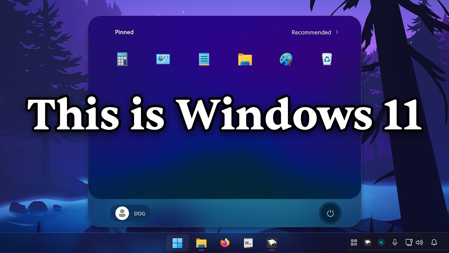The height and width of the screenshot is (253, 449).
Task: Launch Firefox from the taskbar
Action: coord(225,243)
